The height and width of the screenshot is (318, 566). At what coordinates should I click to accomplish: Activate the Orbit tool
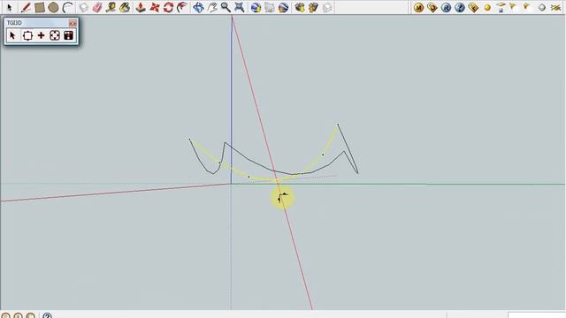(x=198, y=7)
